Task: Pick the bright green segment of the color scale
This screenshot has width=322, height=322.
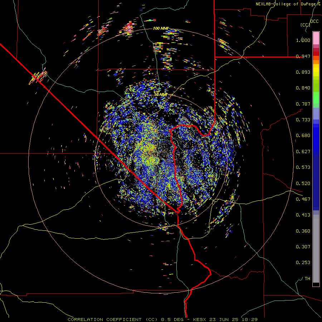Action: (x=316, y=98)
